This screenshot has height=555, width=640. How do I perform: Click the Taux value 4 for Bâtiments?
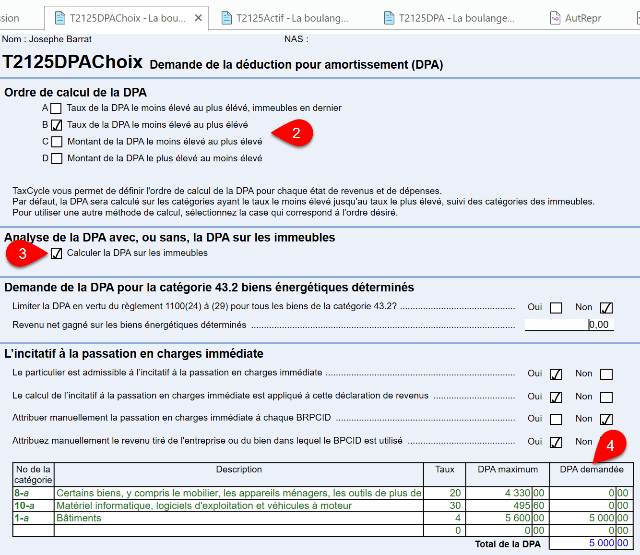tap(445, 518)
